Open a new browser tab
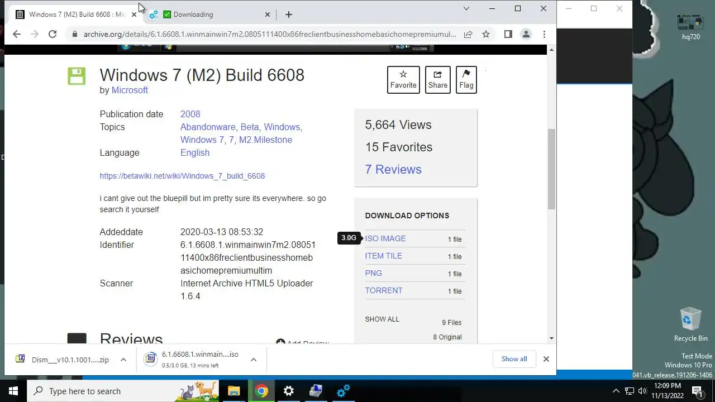Screen dimensions: 715x402 click(288, 15)
